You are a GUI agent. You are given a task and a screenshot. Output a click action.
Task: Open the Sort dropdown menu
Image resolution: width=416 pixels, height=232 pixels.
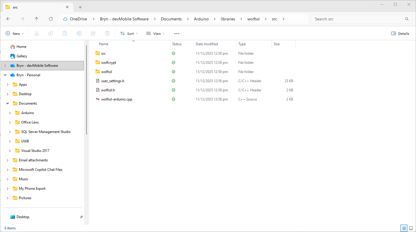click(129, 34)
